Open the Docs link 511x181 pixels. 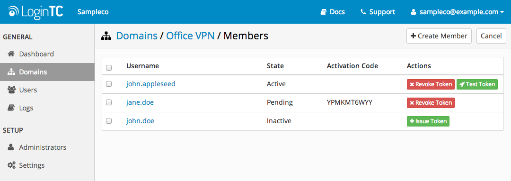[333, 12]
